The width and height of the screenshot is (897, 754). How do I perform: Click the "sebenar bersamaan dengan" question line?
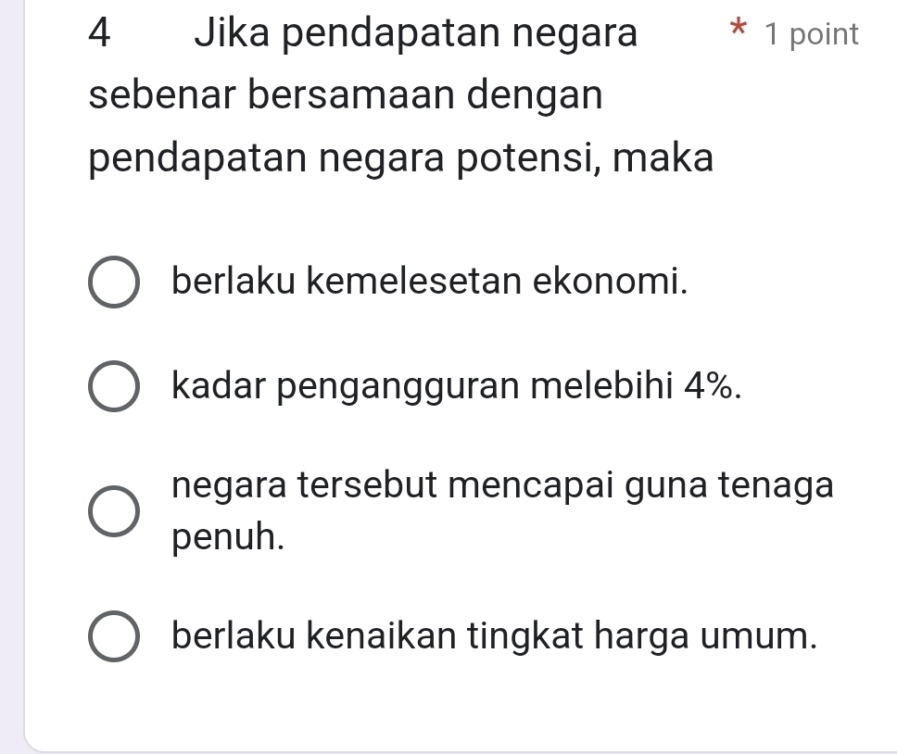point(347,96)
